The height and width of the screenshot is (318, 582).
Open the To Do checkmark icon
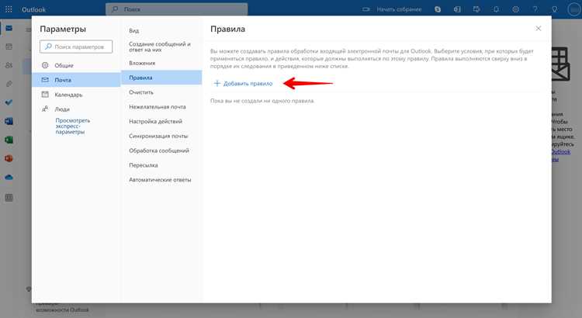point(9,102)
